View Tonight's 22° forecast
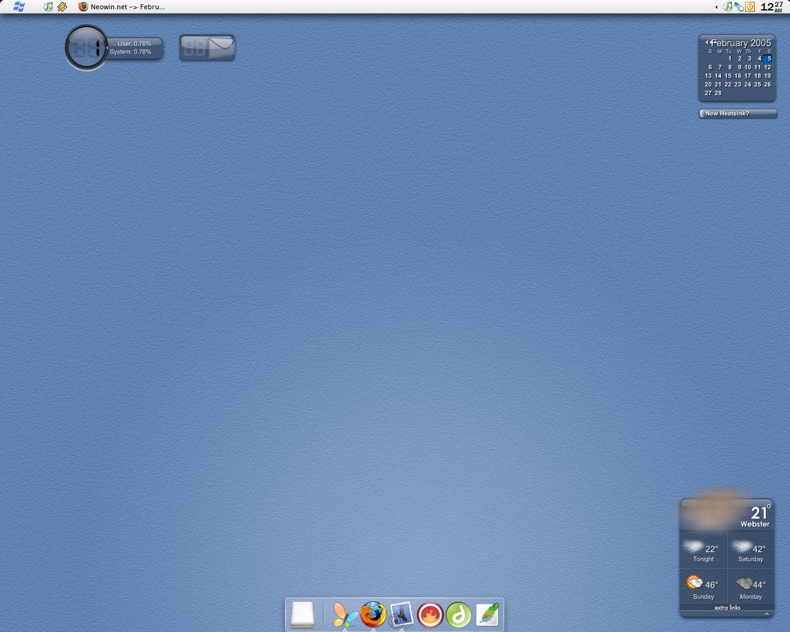Screen dimensions: 790x632 (x=703, y=550)
